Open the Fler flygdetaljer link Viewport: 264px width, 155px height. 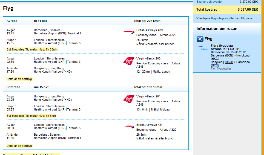221,69
